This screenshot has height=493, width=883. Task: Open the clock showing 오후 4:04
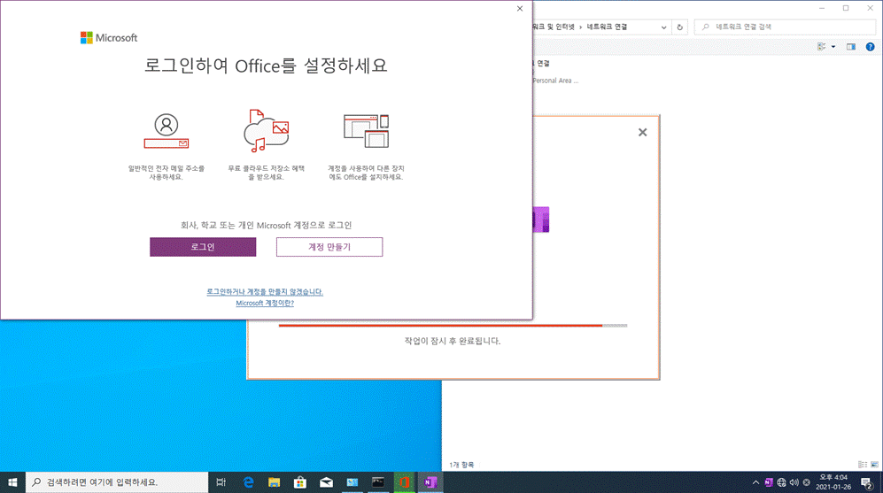(833, 482)
